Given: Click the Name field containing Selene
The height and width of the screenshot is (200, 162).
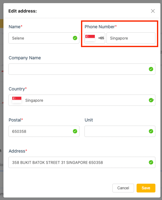Looking at the screenshot, I should tap(44, 38).
